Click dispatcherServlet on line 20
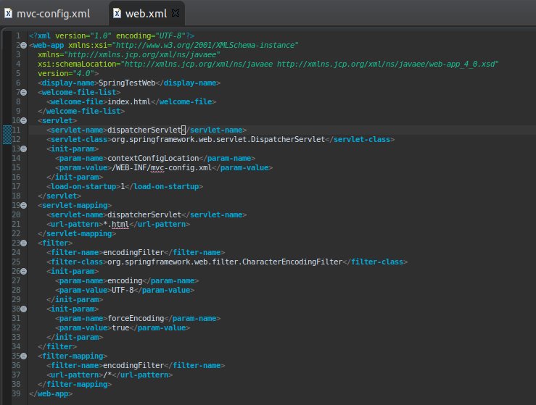Image resolution: width=536 pixels, height=405 pixels. point(144,214)
